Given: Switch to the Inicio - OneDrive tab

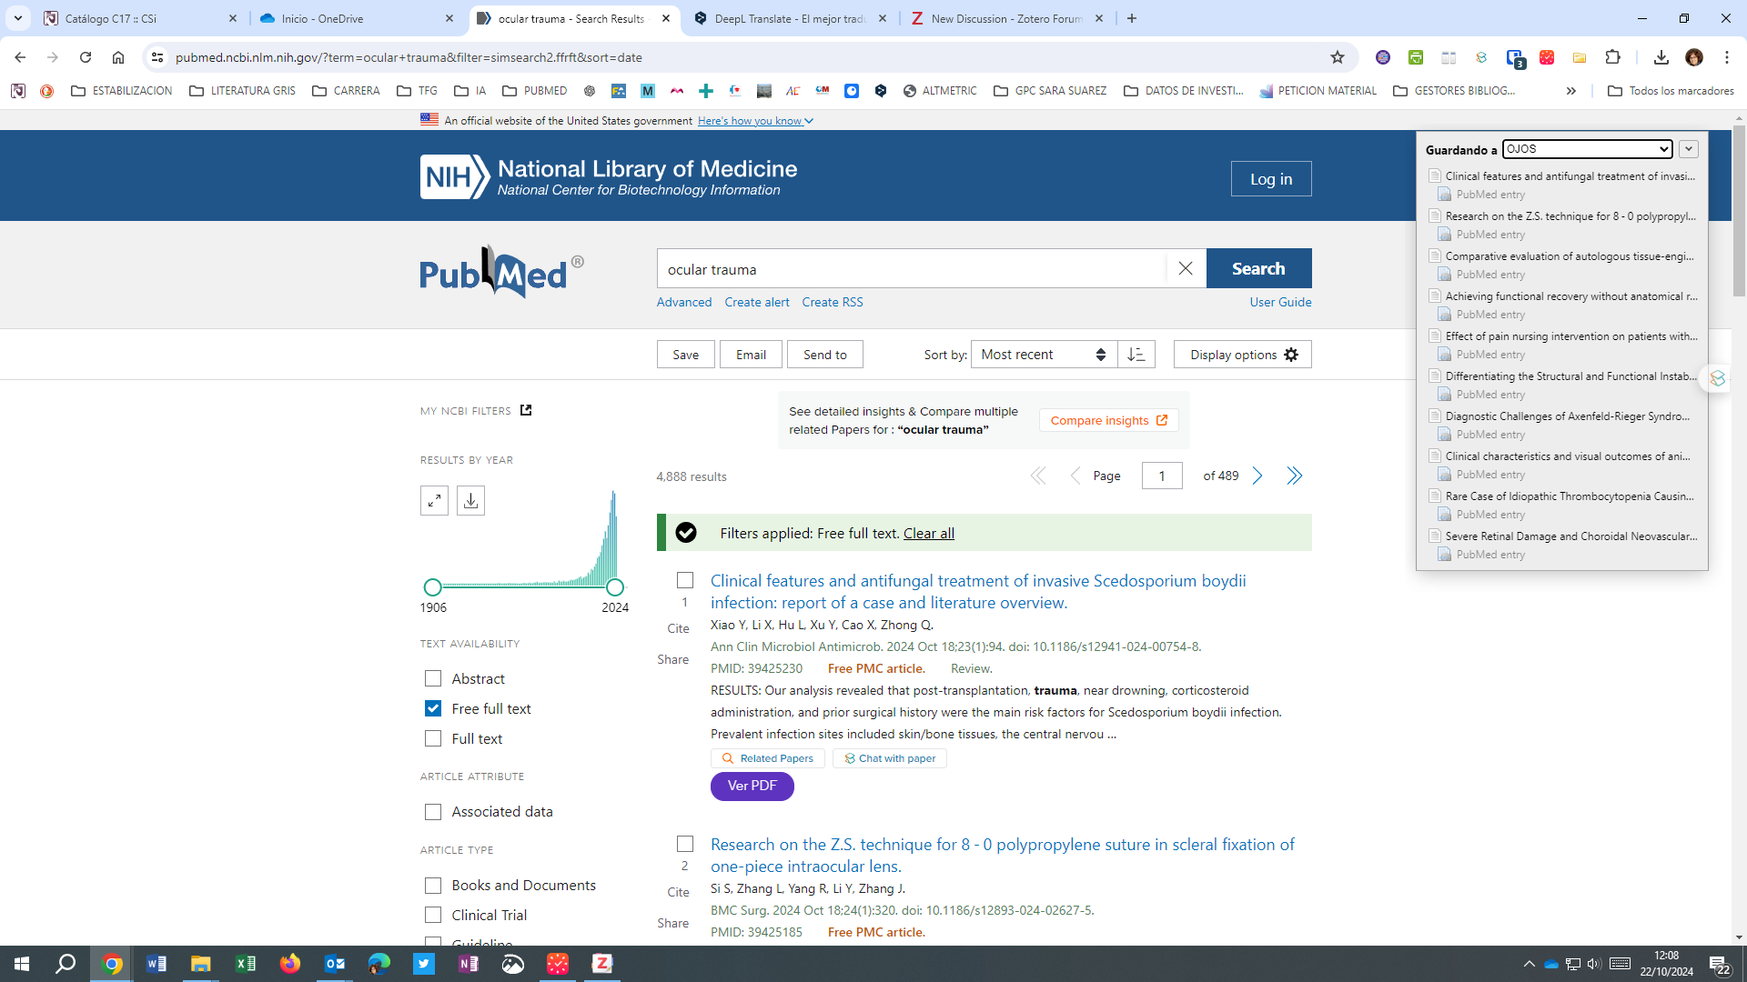Looking at the screenshot, I should click(x=357, y=18).
